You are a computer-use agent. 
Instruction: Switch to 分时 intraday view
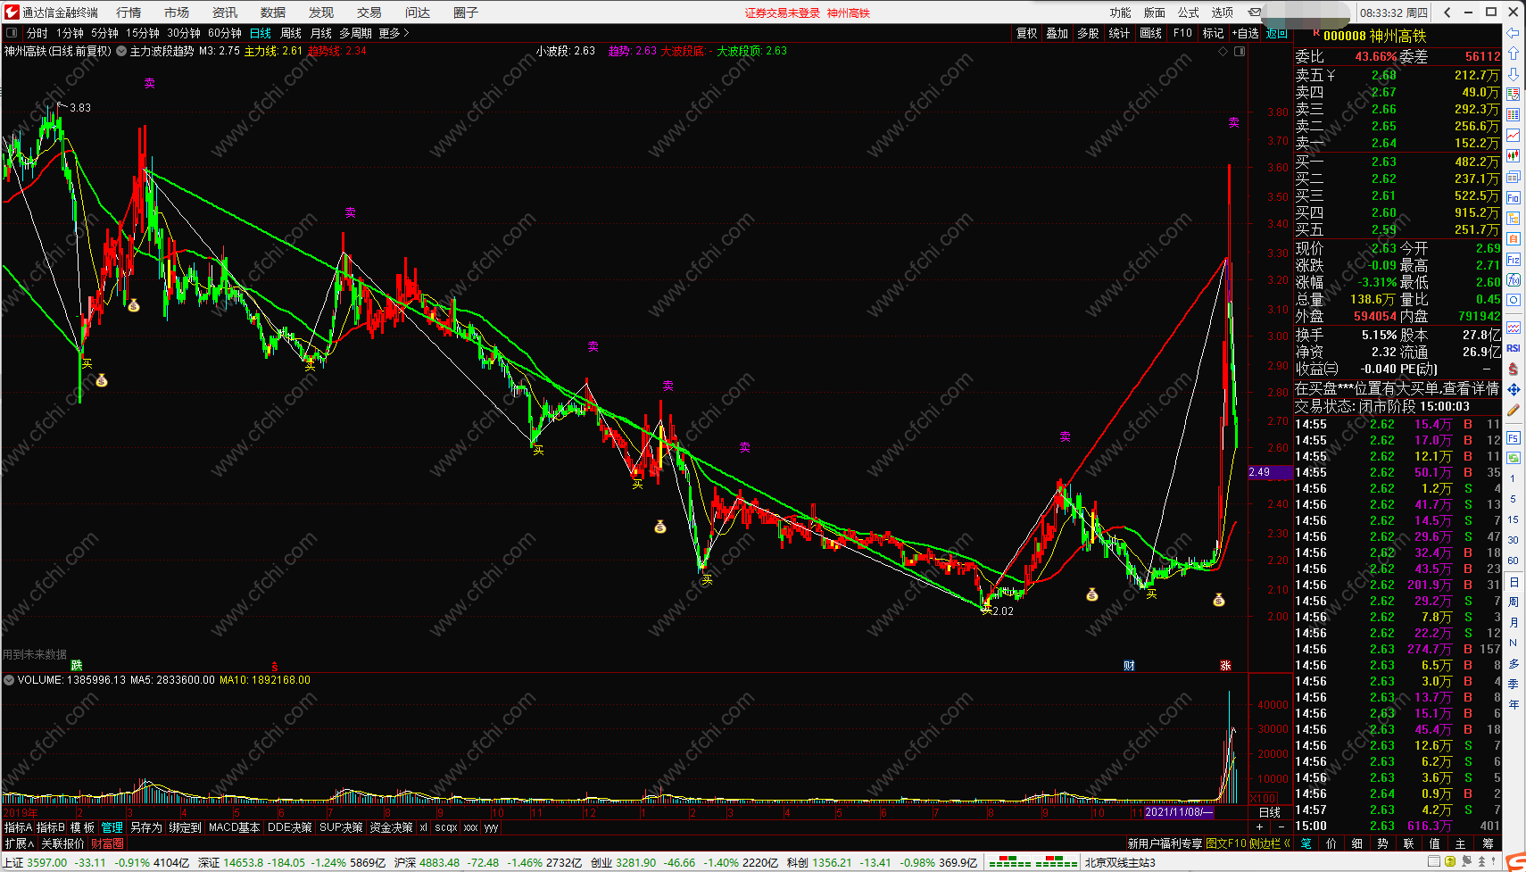[x=37, y=33]
